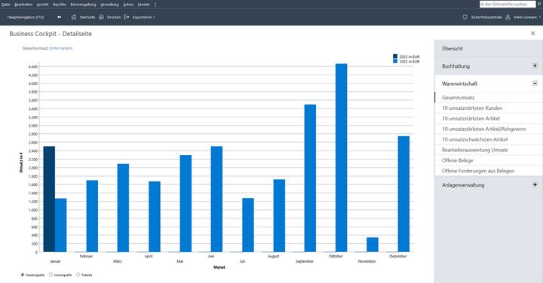
Task: Click the Drucken printer icon
Action: pos(102,17)
